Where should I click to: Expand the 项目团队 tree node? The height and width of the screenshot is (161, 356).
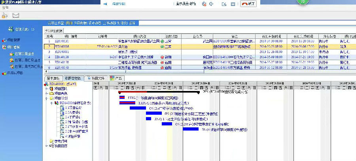click(x=47, y=89)
